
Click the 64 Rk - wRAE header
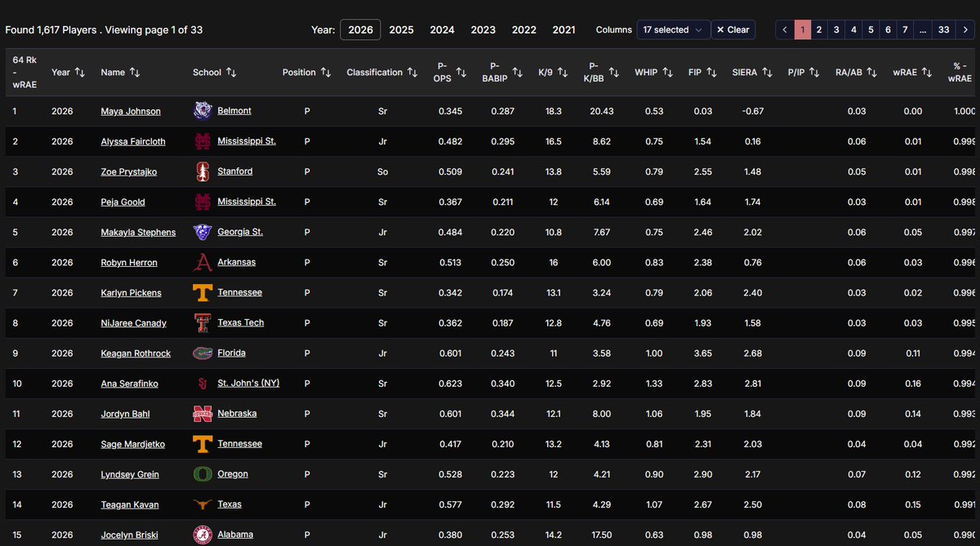(x=24, y=72)
